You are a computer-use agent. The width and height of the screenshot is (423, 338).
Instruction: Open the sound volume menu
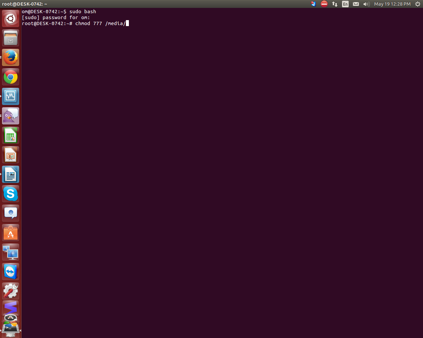366,4
